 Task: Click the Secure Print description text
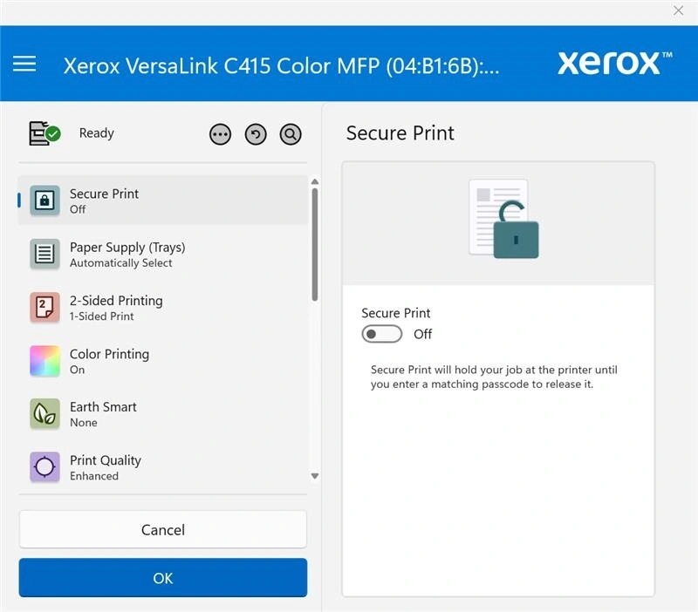[x=494, y=377]
